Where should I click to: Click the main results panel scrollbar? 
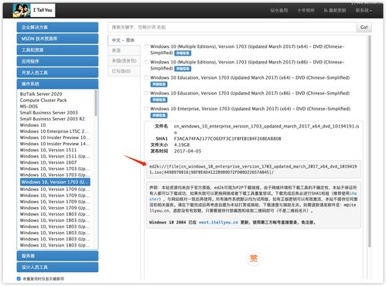370,141
